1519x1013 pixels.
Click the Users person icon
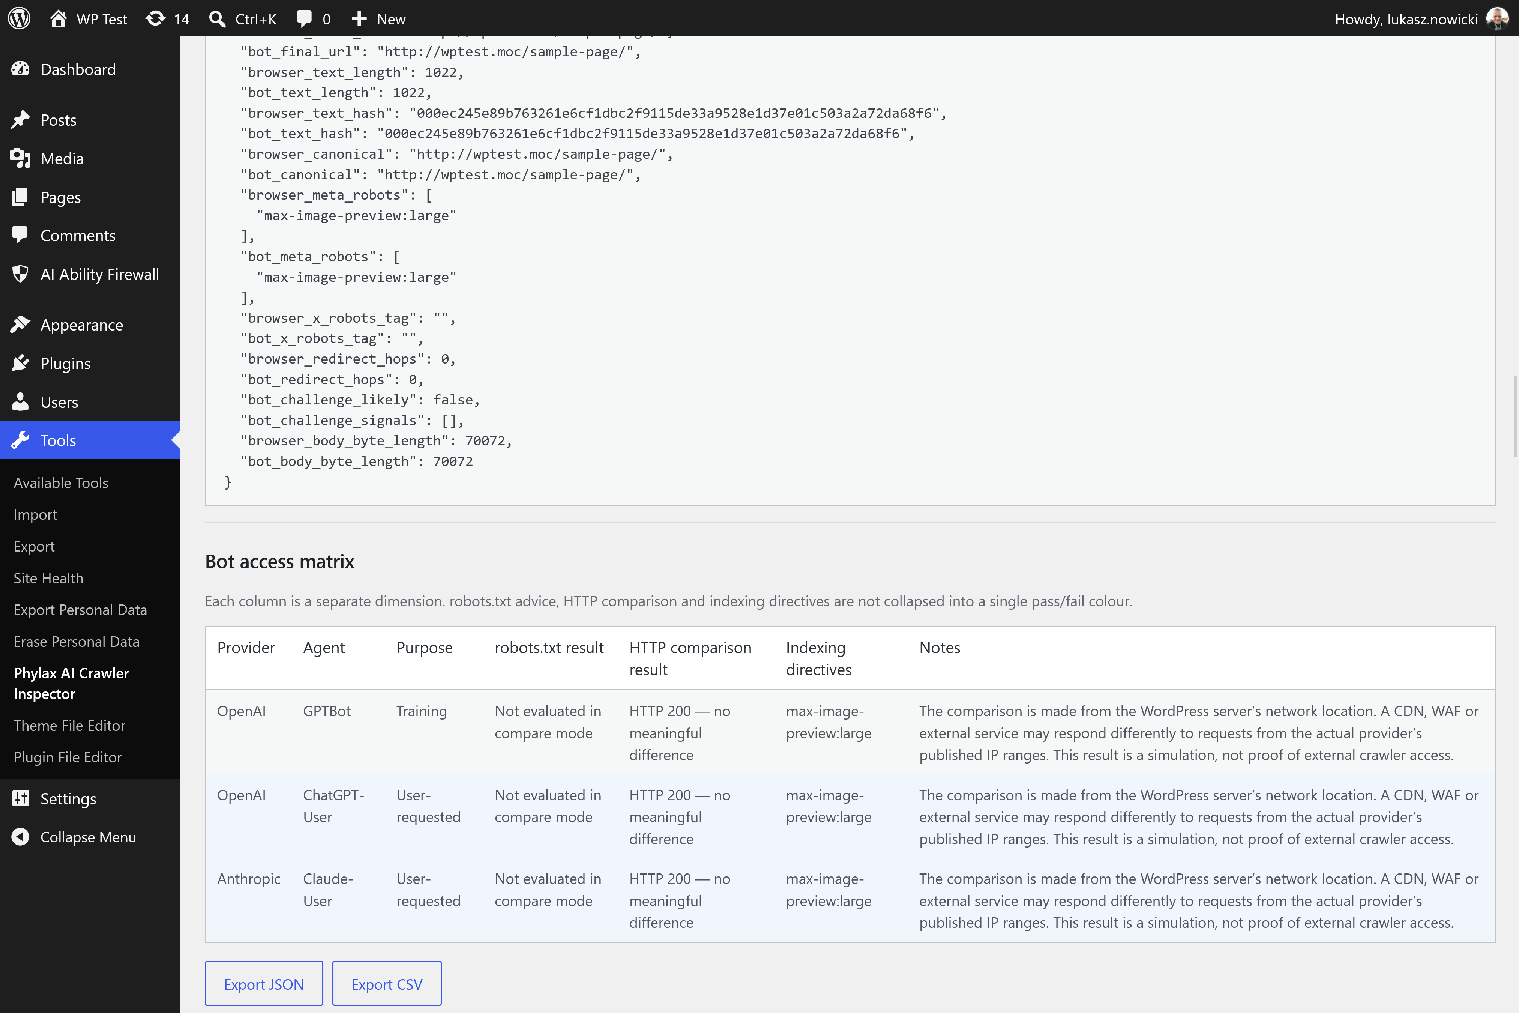click(x=21, y=402)
